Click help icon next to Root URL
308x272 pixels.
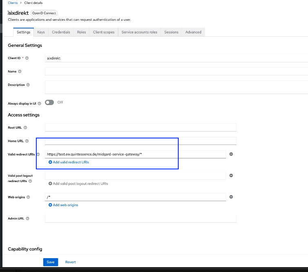[x=25, y=128]
